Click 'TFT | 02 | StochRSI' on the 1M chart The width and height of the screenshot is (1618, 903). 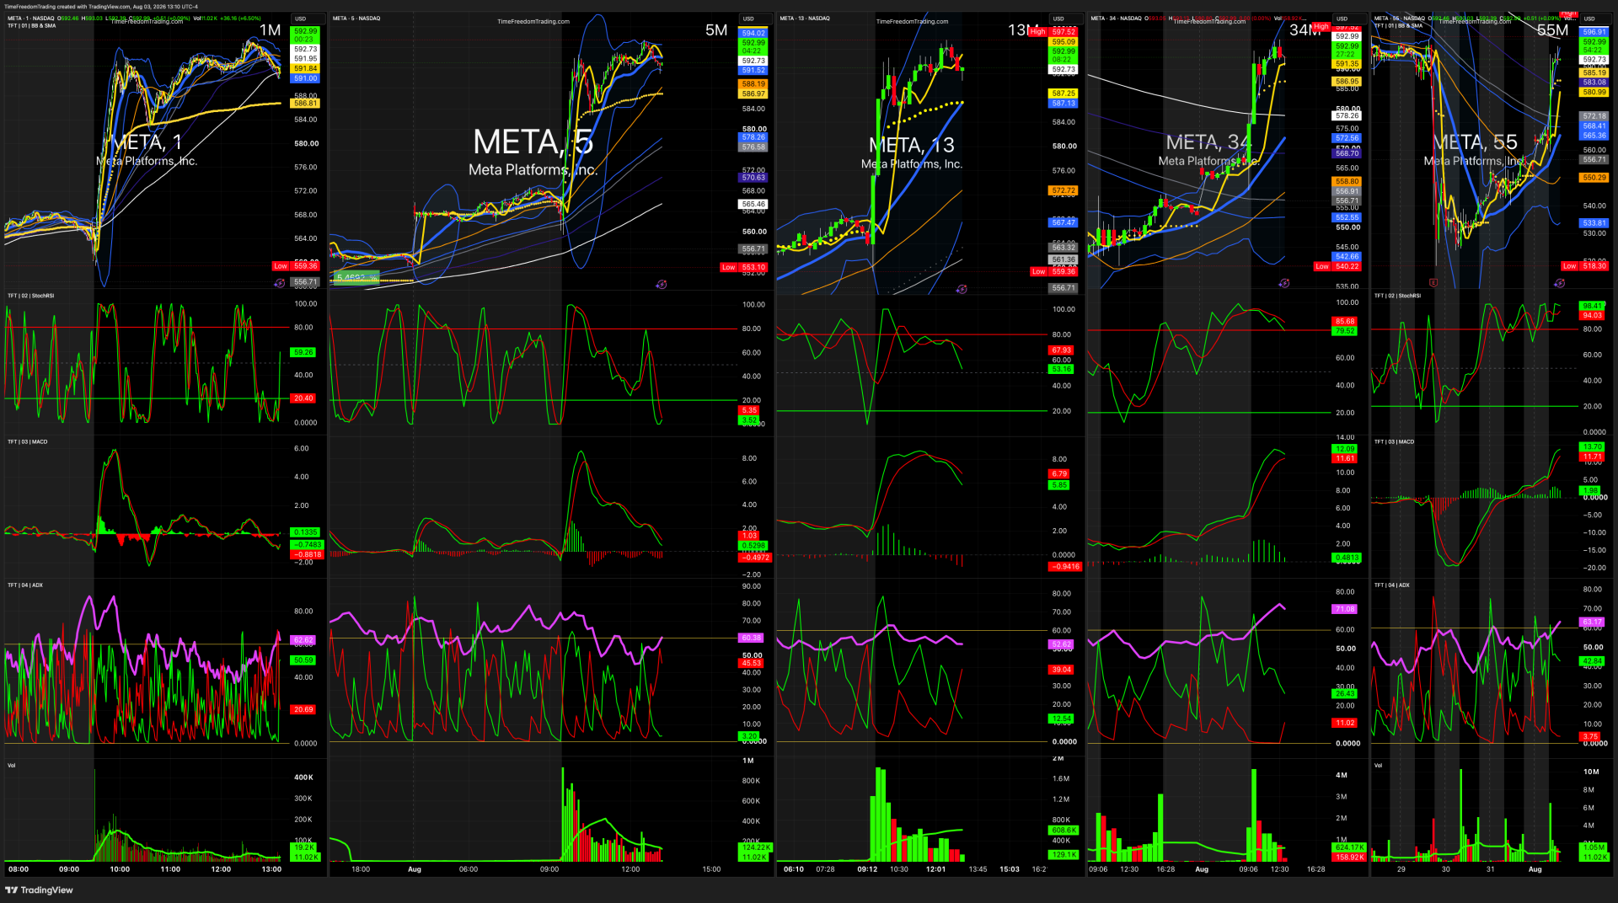click(x=31, y=296)
